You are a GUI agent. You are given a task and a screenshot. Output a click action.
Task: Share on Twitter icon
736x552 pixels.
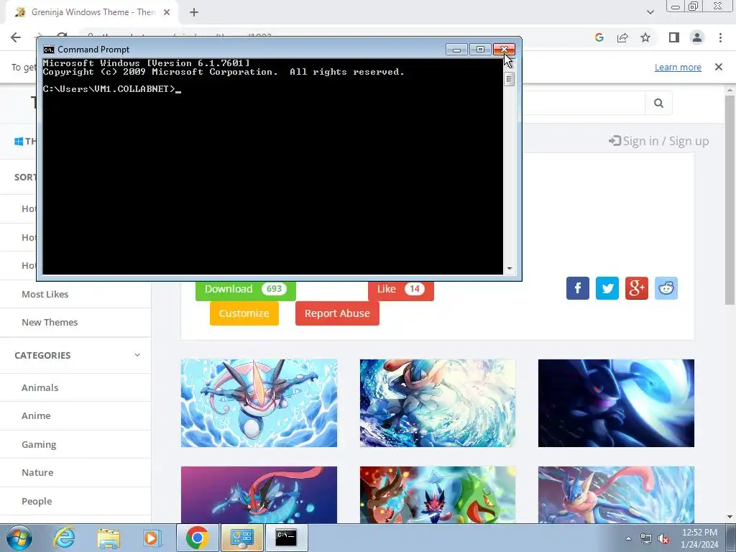607,288
